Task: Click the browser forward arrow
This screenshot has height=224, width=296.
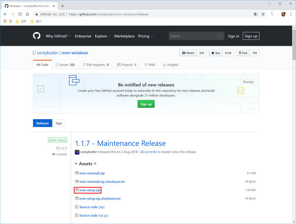Action: [13, 14]
